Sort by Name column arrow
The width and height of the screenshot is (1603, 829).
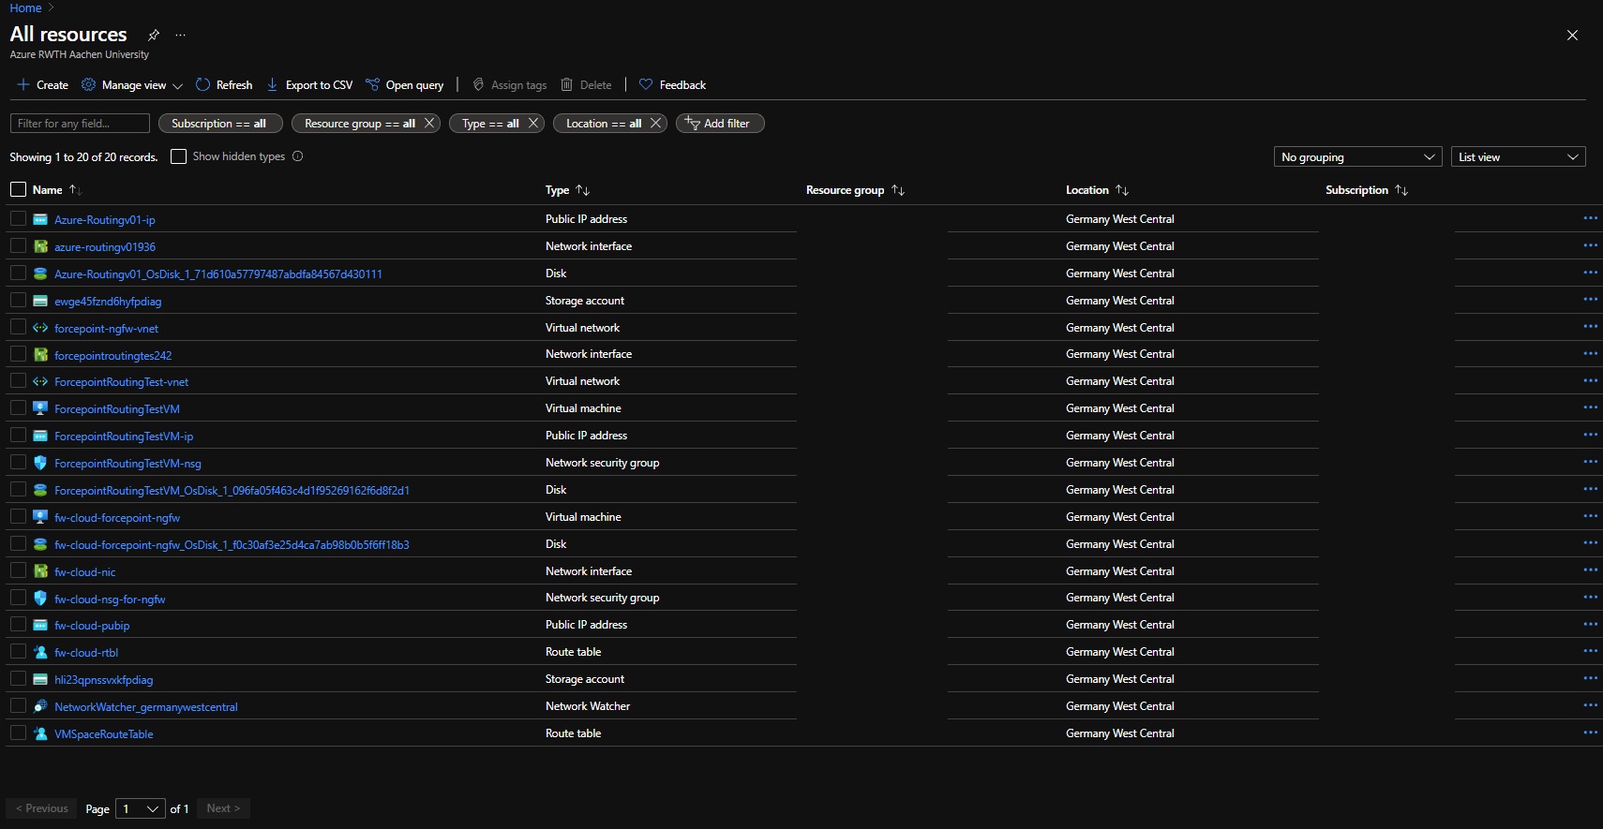click(75, 190)
